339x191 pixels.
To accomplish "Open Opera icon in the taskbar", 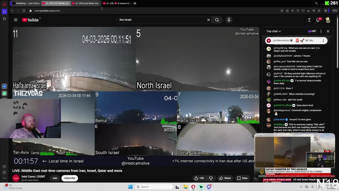I will [193, 187].
